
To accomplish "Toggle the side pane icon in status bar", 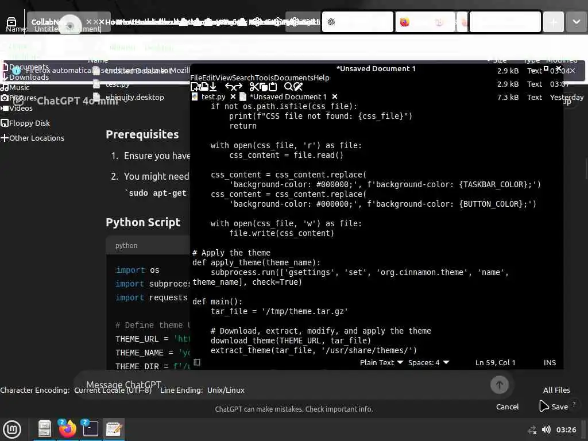I will click(x=197, y=362).
